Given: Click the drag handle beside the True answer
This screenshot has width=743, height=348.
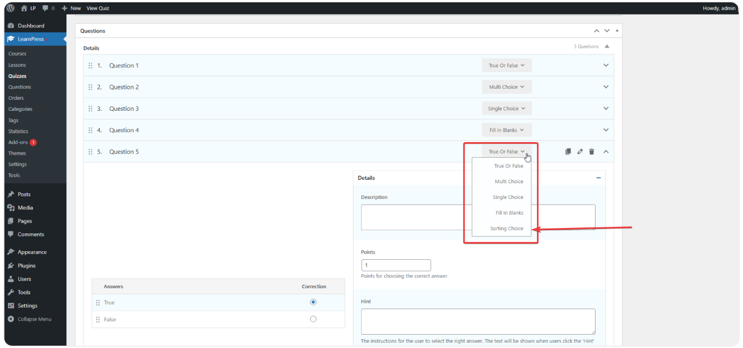Looking at the screenshot, I should [98, 303].
